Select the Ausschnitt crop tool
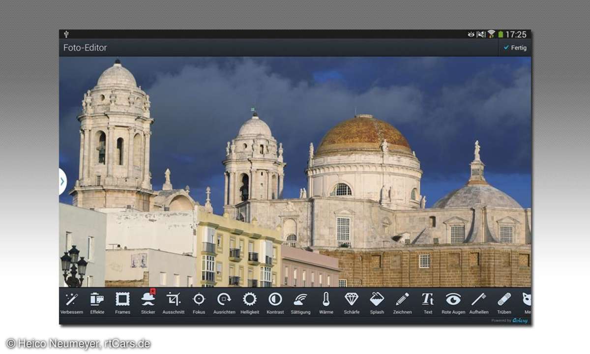Screen dimensions: 590x354 pos(174,303)
